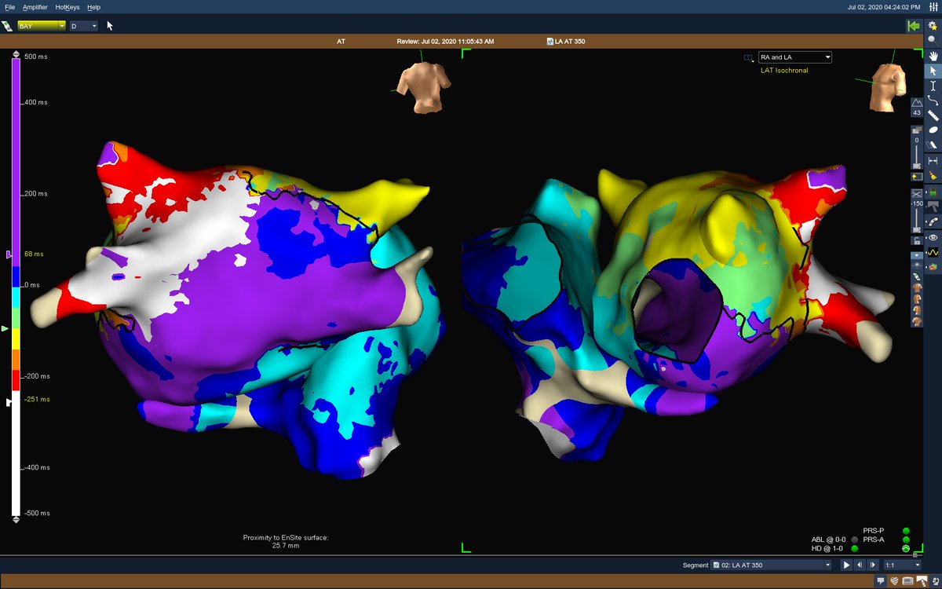The width and height of the screenshot is (942, 589).
Task: Click the left torso orientation model
Action: point(422,87)
